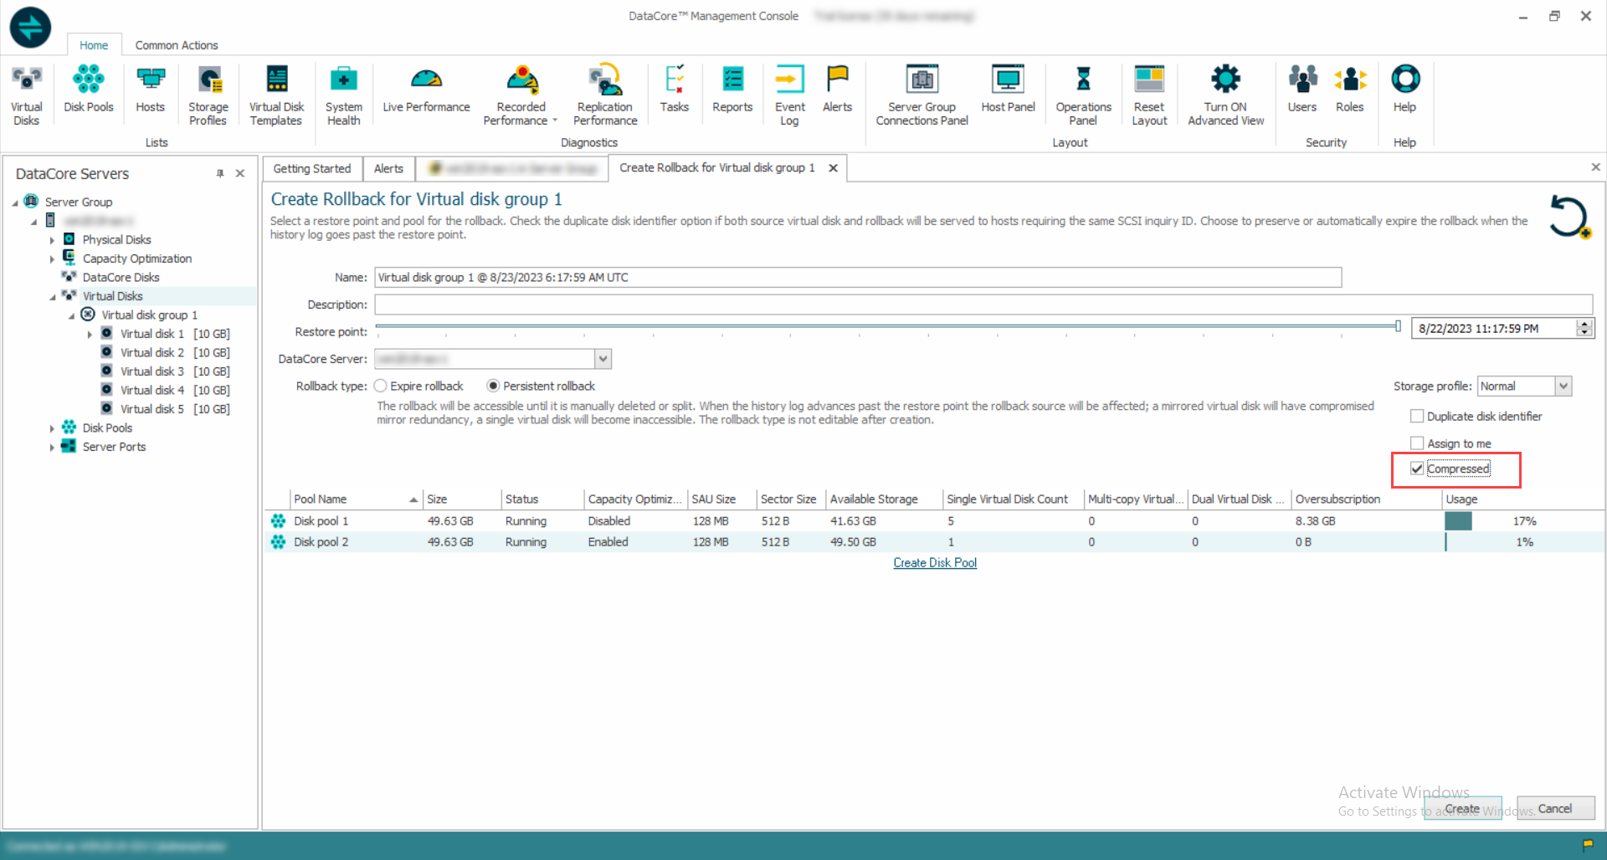
Task: Click the Create button
Action: pyautogui.click(x=1462, y=808)
